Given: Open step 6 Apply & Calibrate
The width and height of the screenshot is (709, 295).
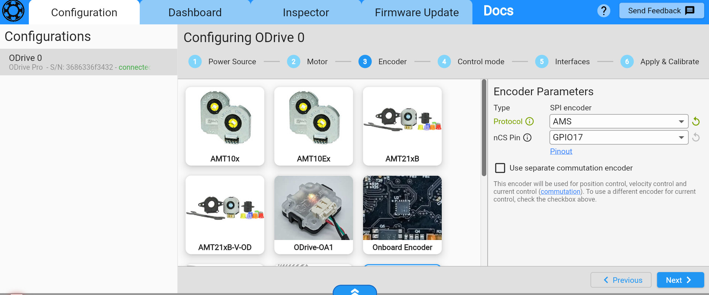Looking at the screenshot, I should (x=659, y=62).
